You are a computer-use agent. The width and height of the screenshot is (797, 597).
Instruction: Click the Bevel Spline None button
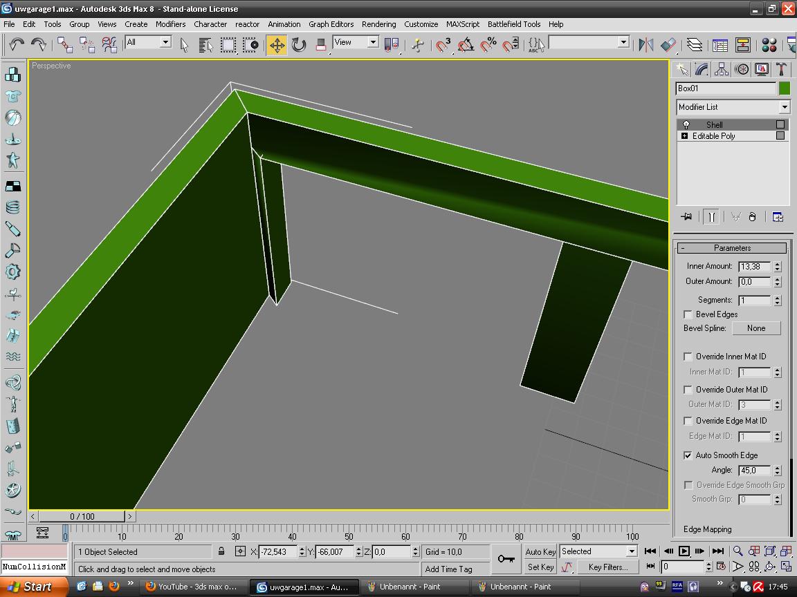click(x=755, y=328)
